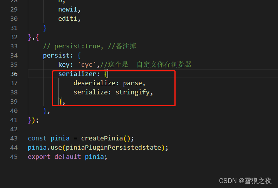Click the opening brace after serializer
Image resolution: width=278 pixels, height=188 pixels.
[x=106, y=74]
